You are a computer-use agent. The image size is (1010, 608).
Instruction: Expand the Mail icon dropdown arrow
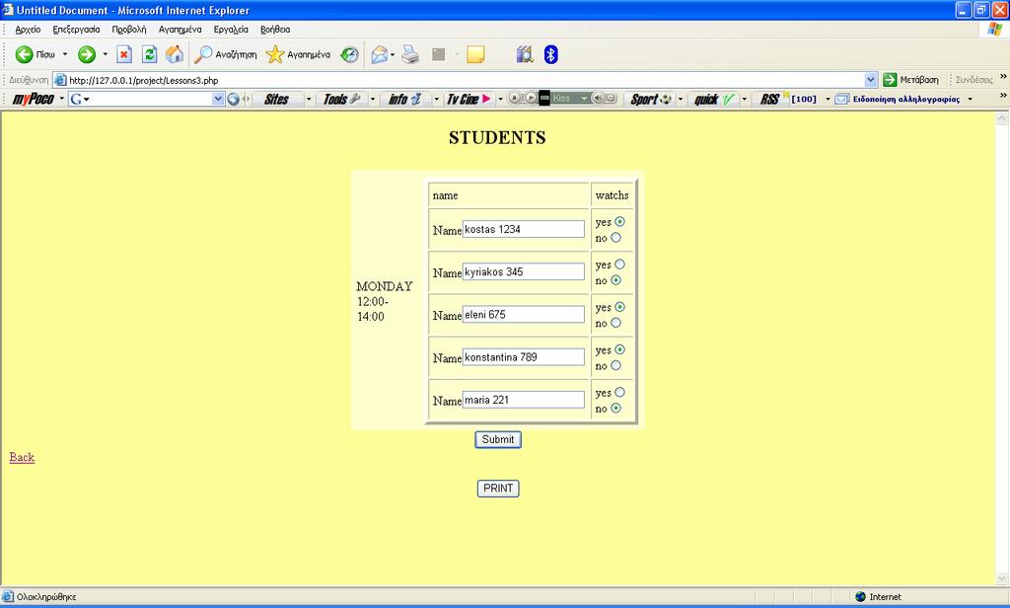tap(393, 55)
